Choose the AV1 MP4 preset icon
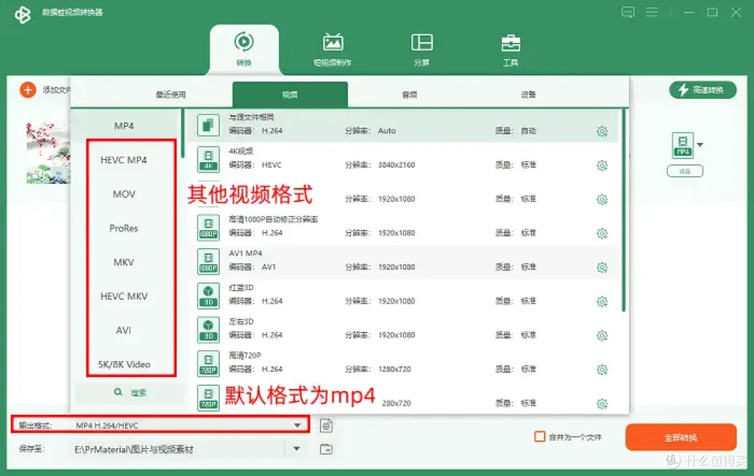Screen dimensions: 754x476 click(x=208, y=261)
